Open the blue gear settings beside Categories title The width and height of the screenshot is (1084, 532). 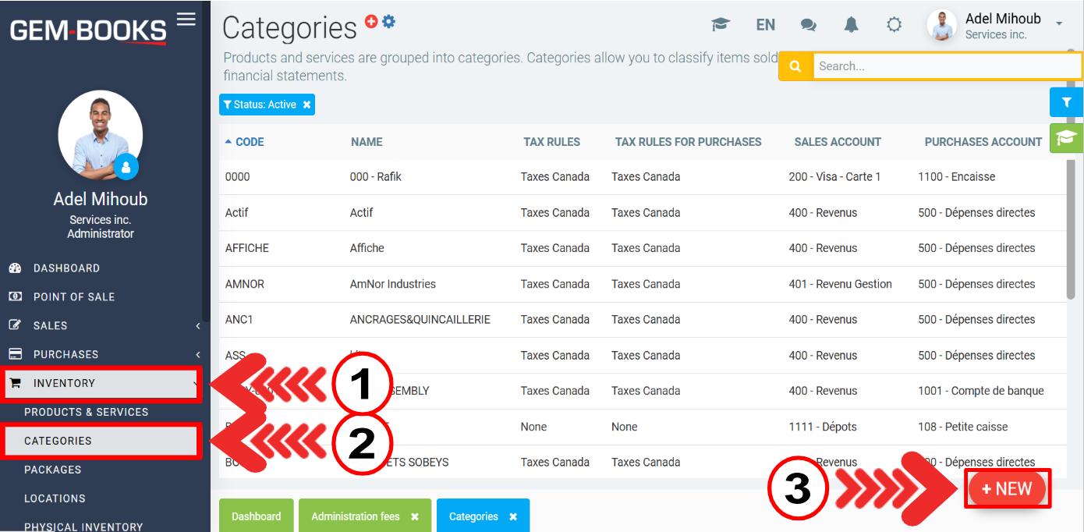[x=388, y=22]
